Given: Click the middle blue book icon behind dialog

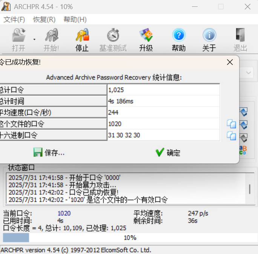Looking at the screenshot, I should point(244,125).
